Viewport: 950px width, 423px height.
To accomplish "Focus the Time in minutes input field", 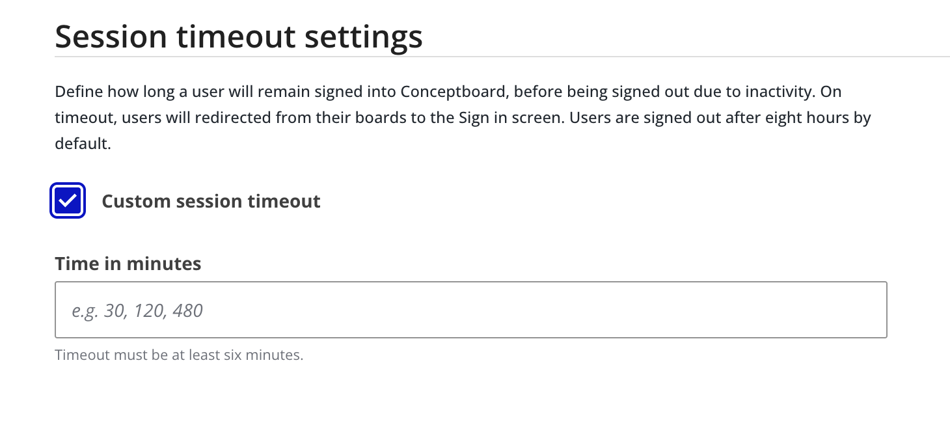I will click(x=470, y=310).
